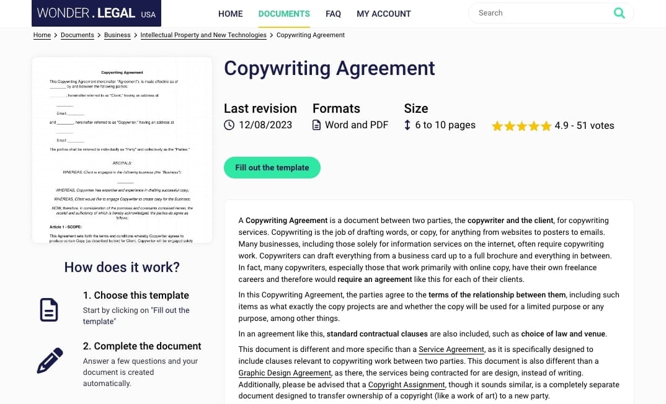Open the Graphic Design Agreement link
The image size is (666, 404).
285,372
